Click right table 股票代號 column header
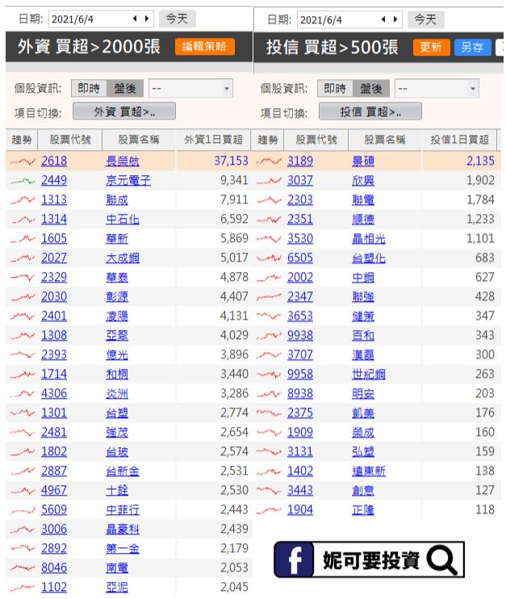This screenshot has width=506, height=599. pos(316,140)
